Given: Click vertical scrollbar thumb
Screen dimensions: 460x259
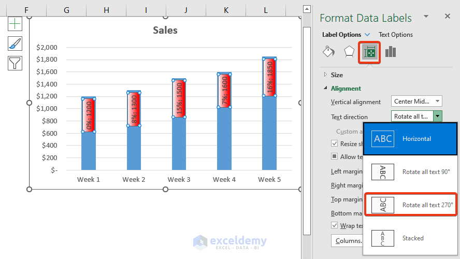Looking at the screenshot, I should (x=307, y=131).
